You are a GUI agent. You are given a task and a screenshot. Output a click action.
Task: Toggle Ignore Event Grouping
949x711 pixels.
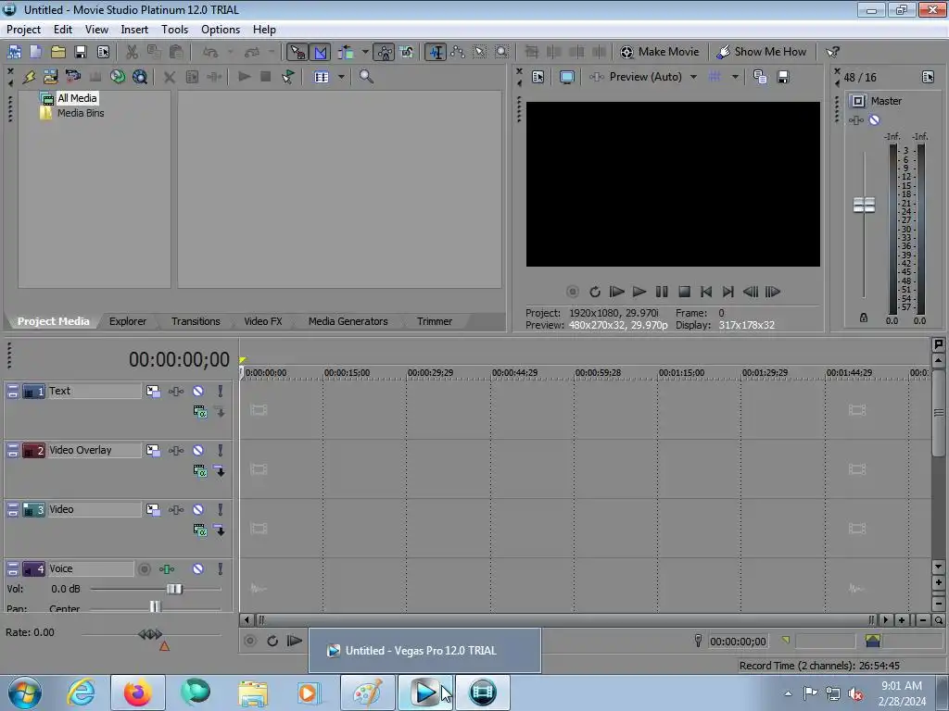coord(407,52)
